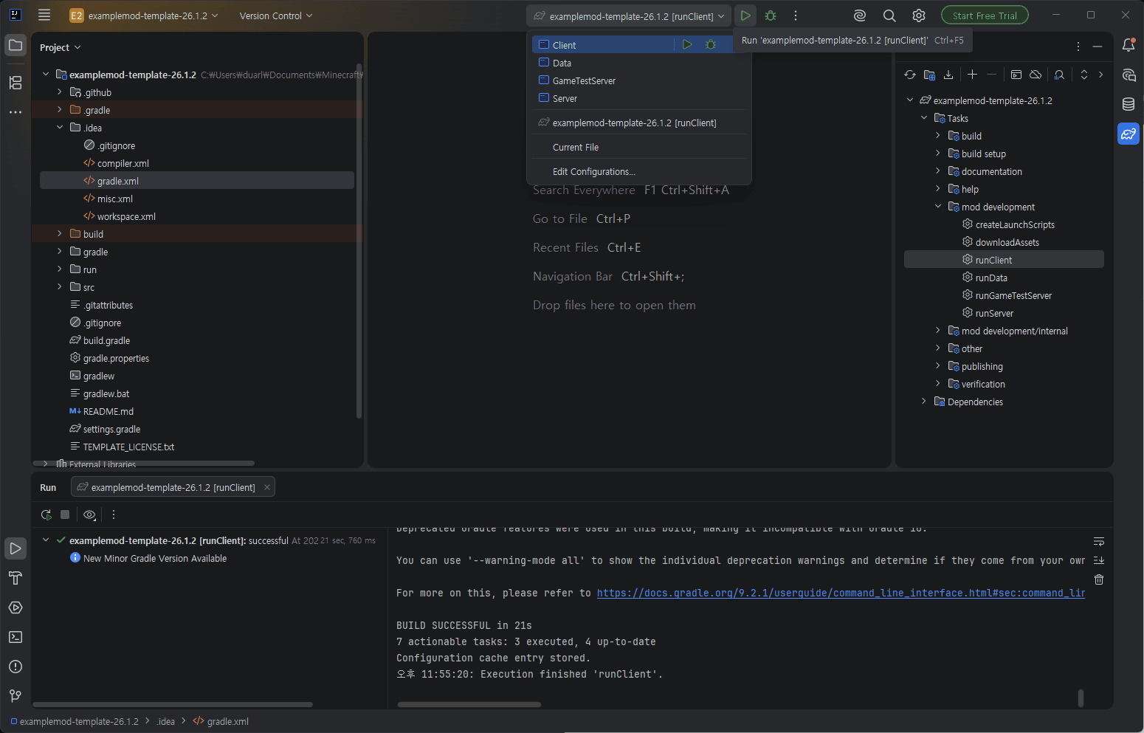Toggle the Run tool window button
Viewport: 1144px width, 733px height.
coord(15,548)
